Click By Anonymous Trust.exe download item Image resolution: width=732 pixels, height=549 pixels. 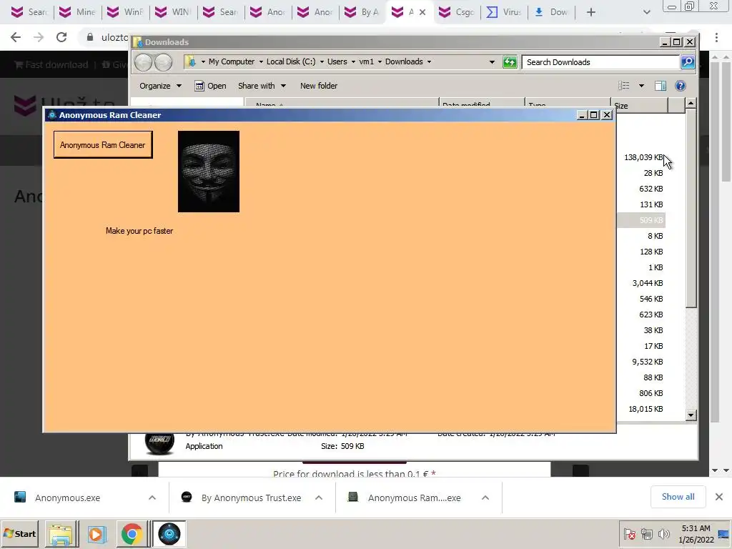243,498
